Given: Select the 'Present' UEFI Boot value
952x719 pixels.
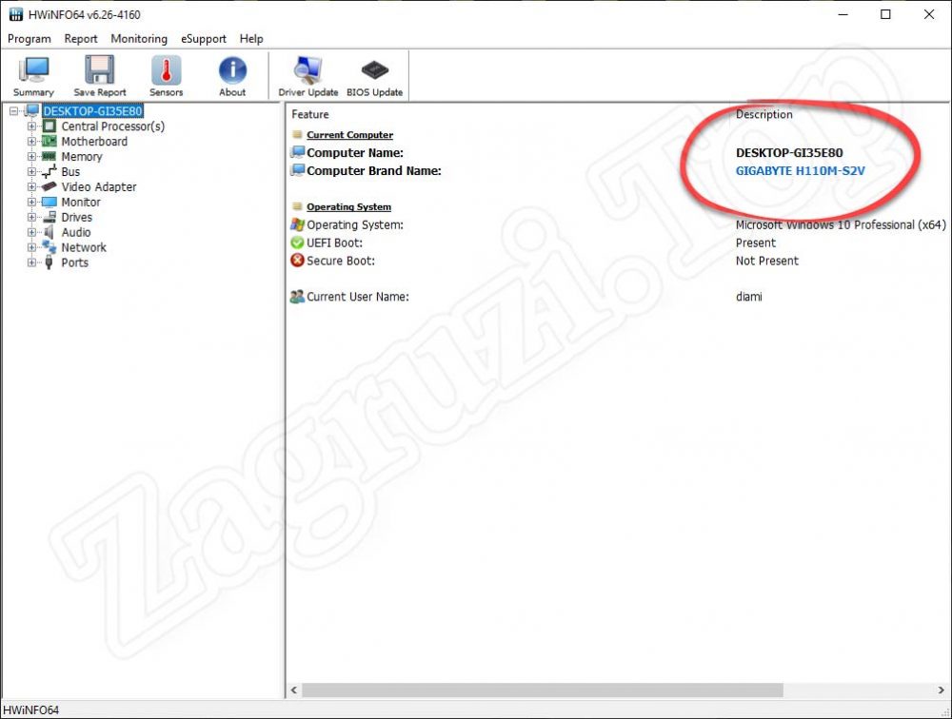Looking at the screenshot, I should click(x=755, y=243).
